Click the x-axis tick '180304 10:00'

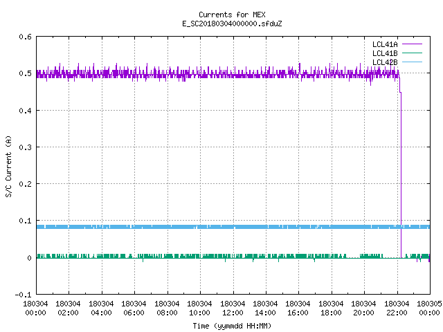[x=200, y=308]
